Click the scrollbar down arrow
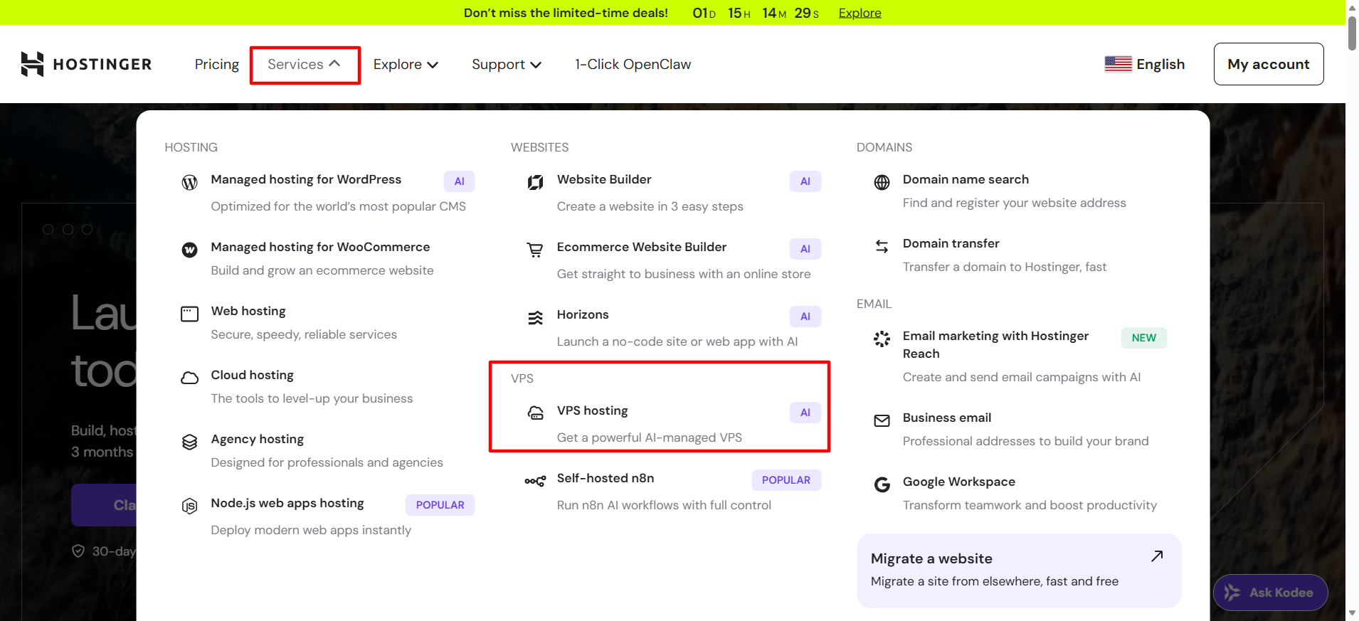 click(1352, 613)
